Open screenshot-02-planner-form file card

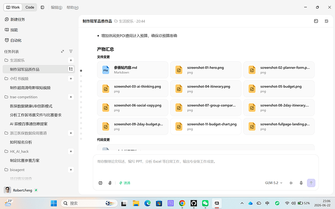click(279, 70)
